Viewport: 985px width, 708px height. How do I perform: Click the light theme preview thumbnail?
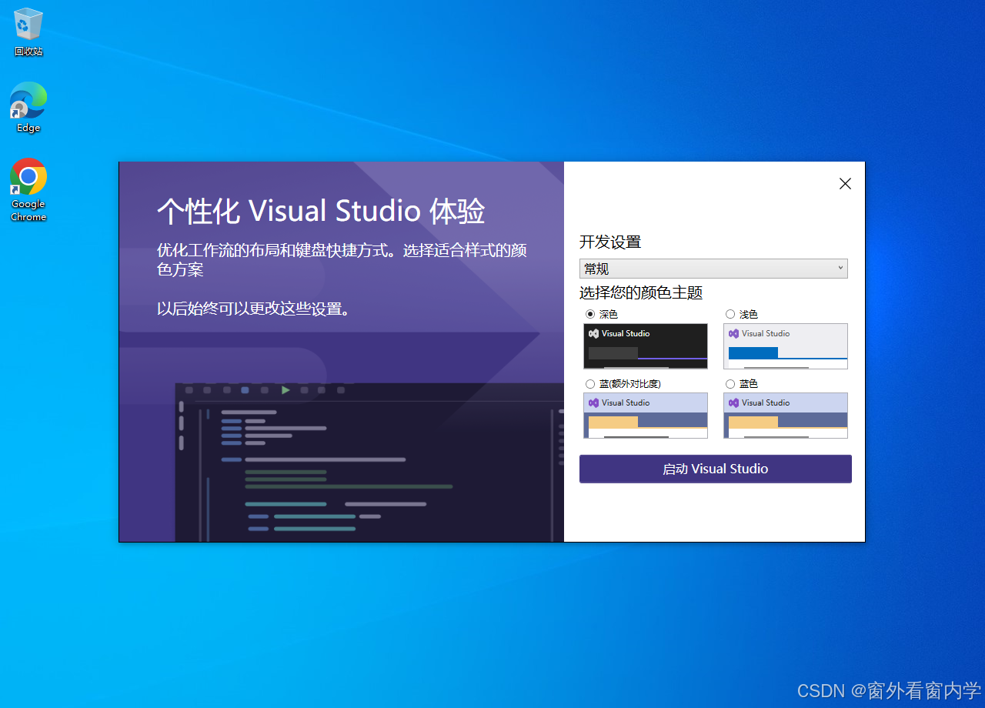[786, 346]
